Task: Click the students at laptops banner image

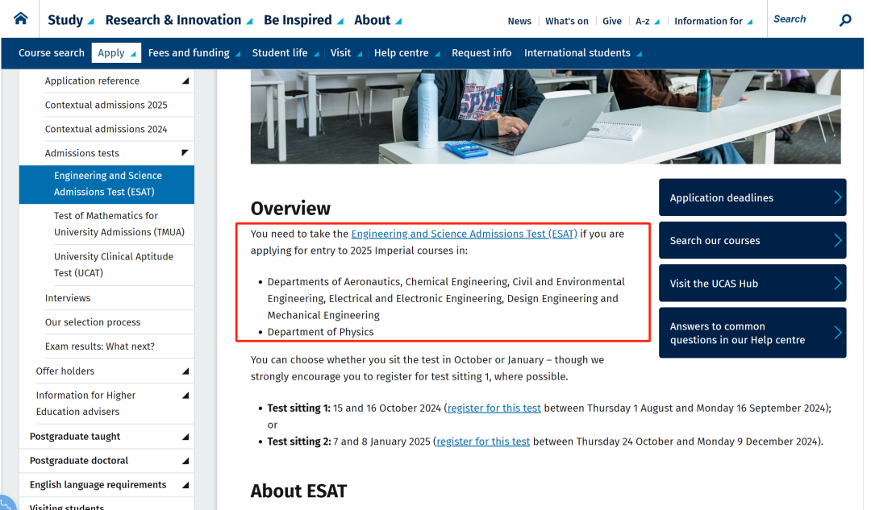Action: point(545,117)
